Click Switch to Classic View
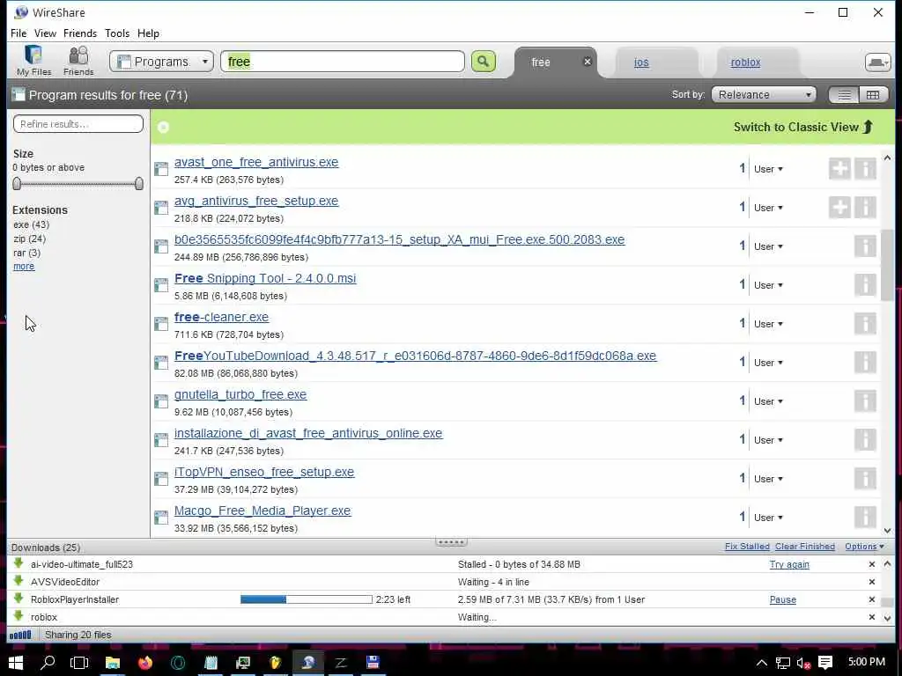The width and height of the screenshot is (902, 676). [x=803, y=127]
